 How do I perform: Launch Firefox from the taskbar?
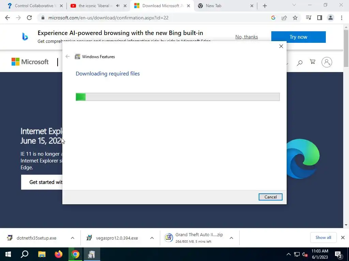(x=59, y=254)
